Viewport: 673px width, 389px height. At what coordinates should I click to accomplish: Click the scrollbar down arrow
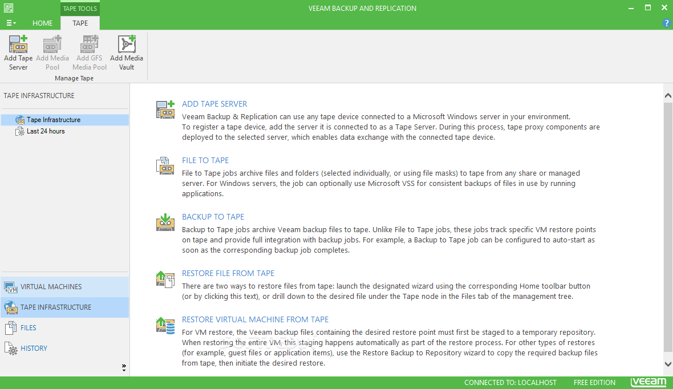(x=668, y=364)
